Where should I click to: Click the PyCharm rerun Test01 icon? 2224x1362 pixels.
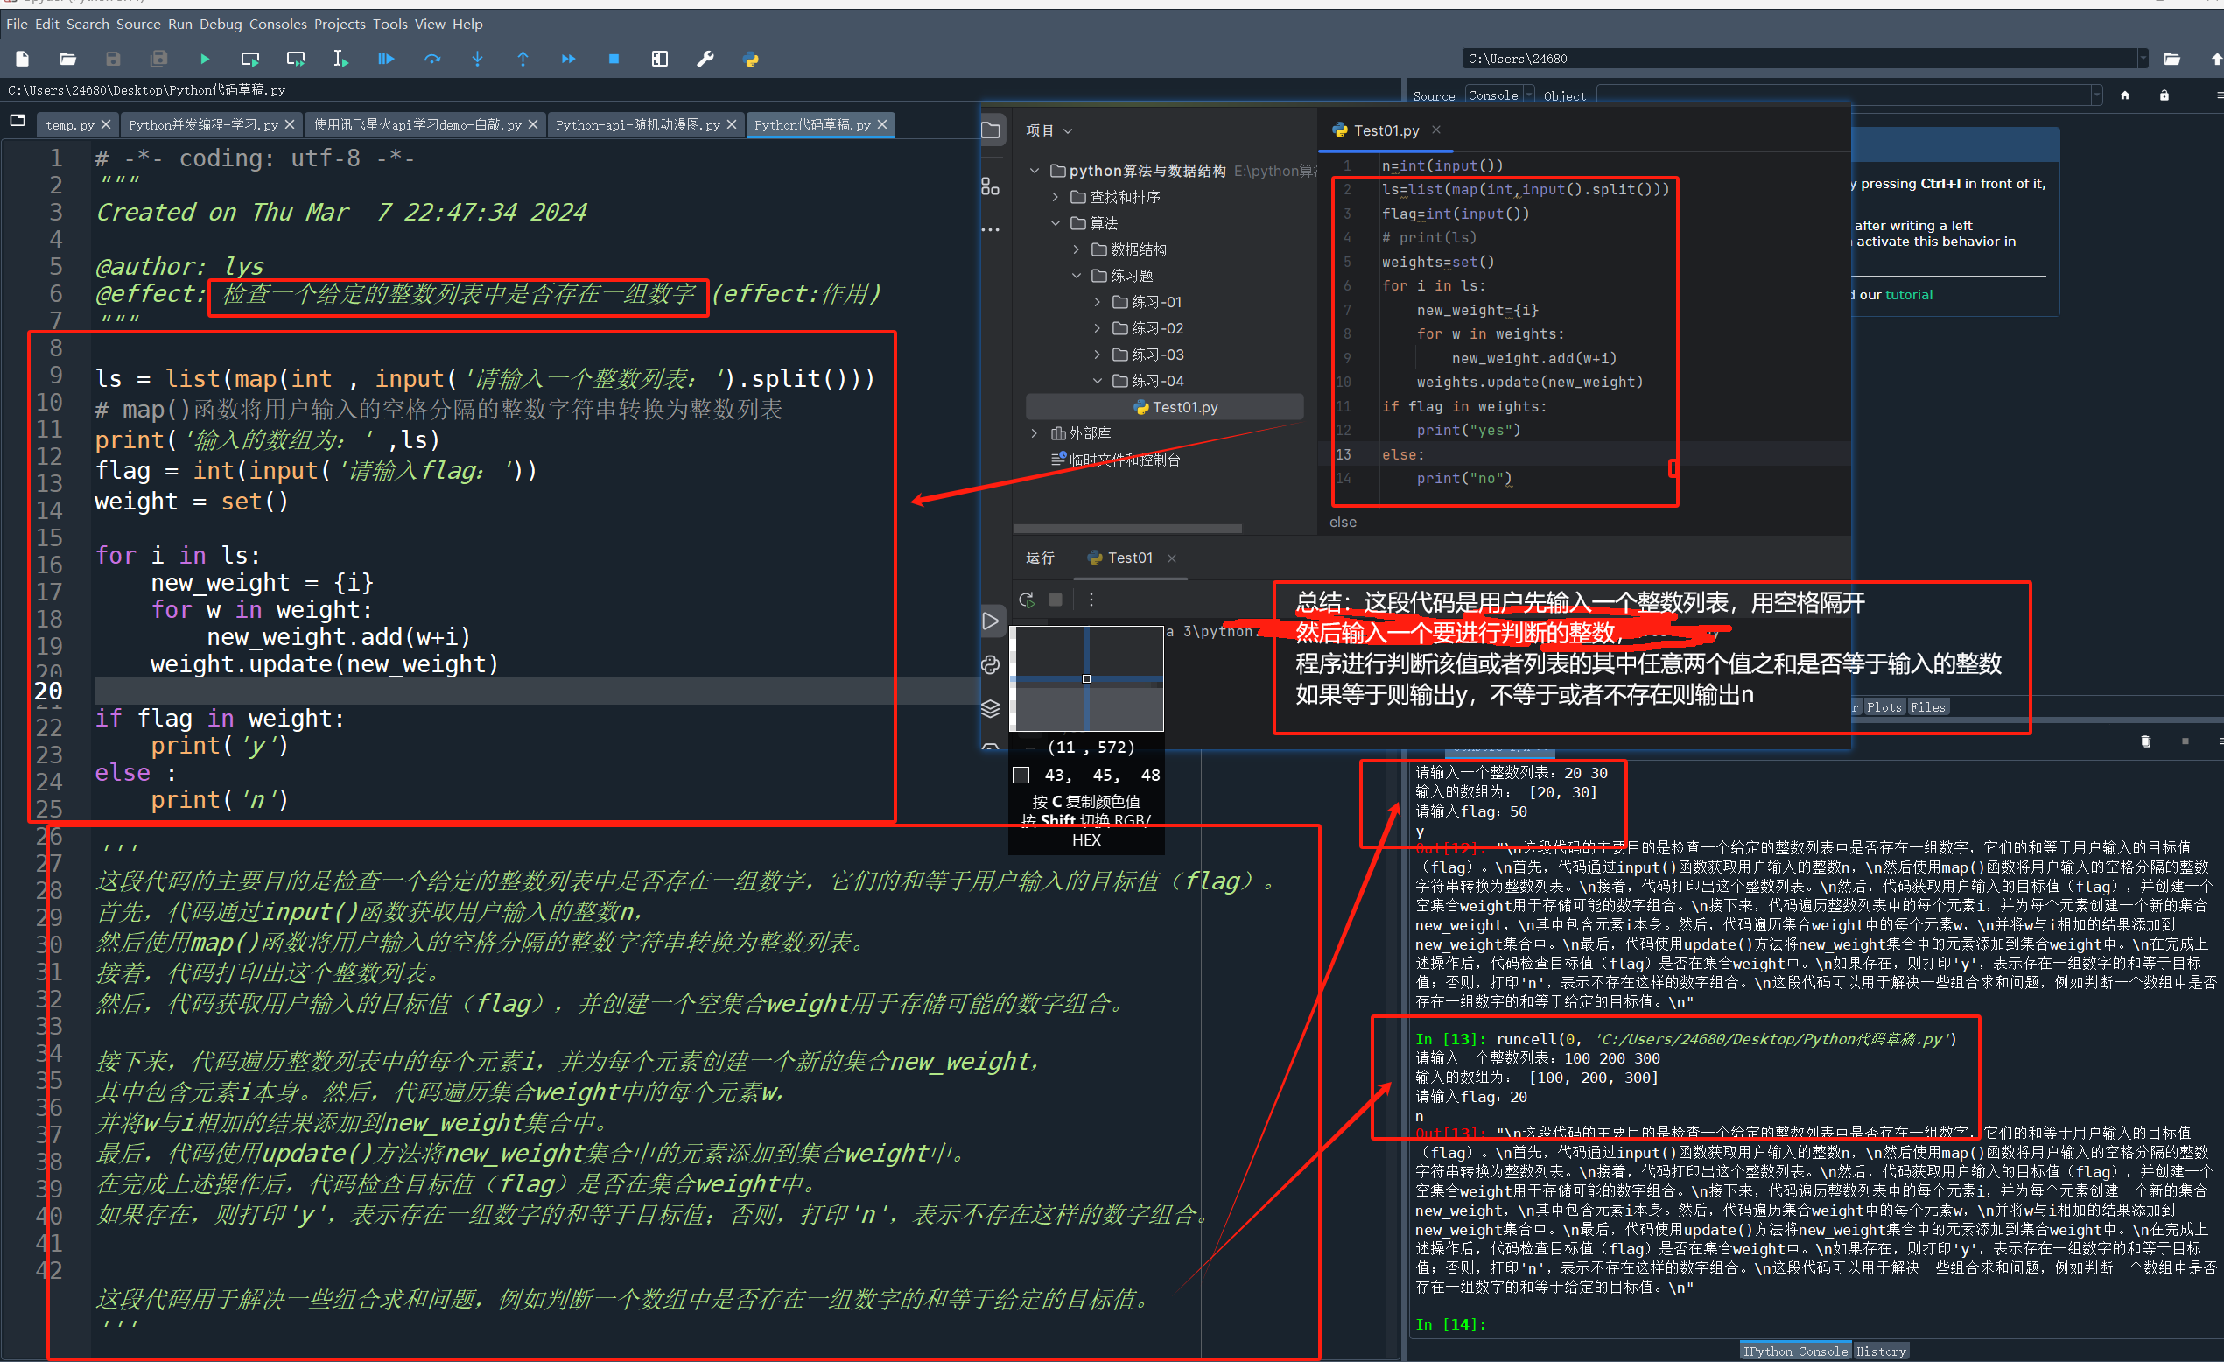pyautogui.click(x=1027, y=600)
